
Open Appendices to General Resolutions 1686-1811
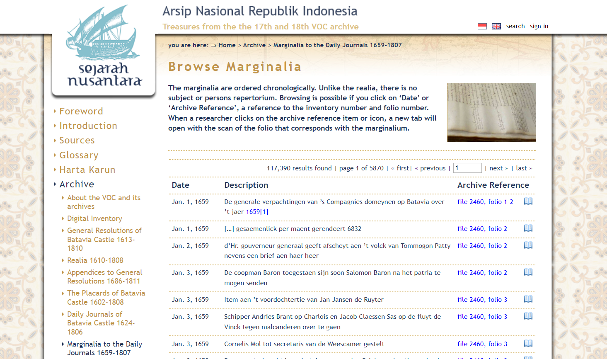tap(105, 277)
